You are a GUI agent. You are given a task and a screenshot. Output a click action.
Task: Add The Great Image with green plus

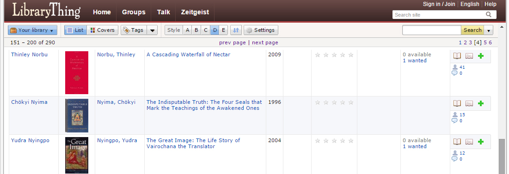481,142
